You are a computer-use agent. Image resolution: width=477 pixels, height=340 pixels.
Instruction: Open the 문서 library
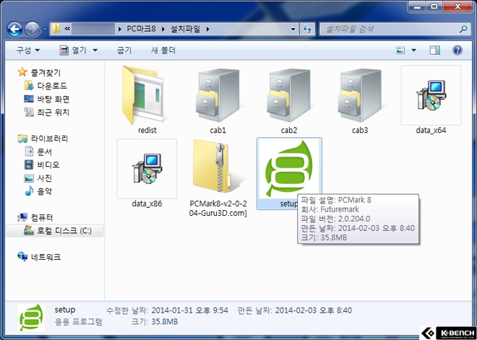click(x=44, y=152)
